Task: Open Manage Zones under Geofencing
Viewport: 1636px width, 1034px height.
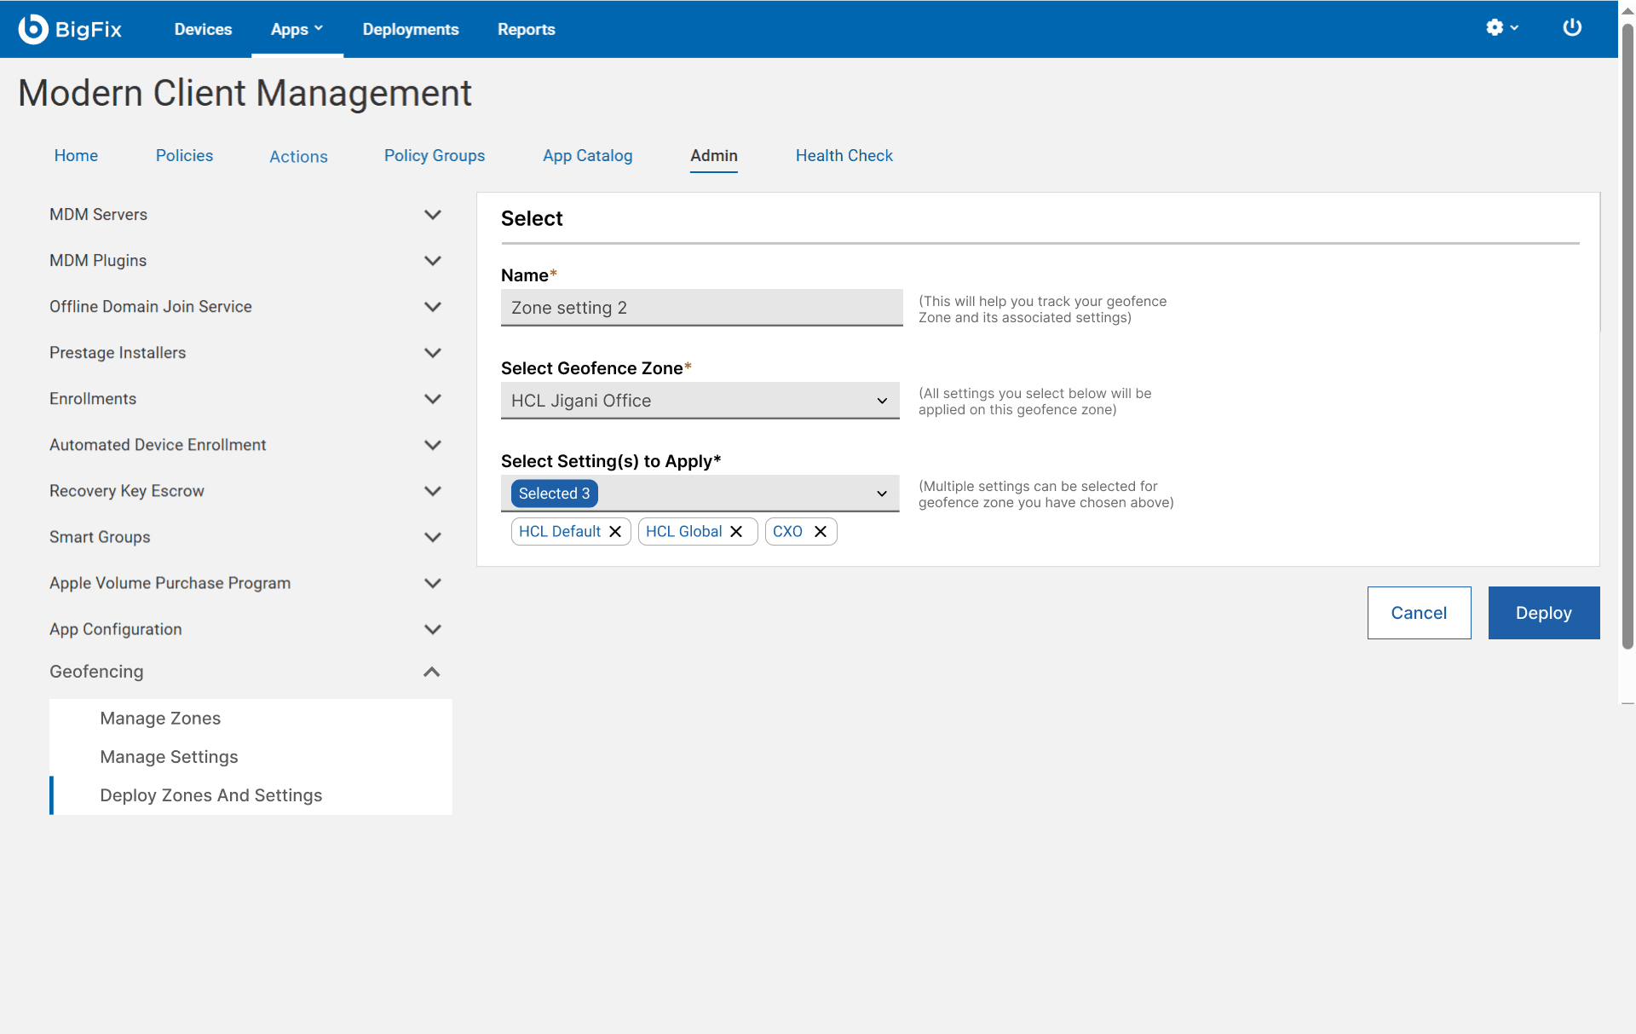Action: [160, 719]
